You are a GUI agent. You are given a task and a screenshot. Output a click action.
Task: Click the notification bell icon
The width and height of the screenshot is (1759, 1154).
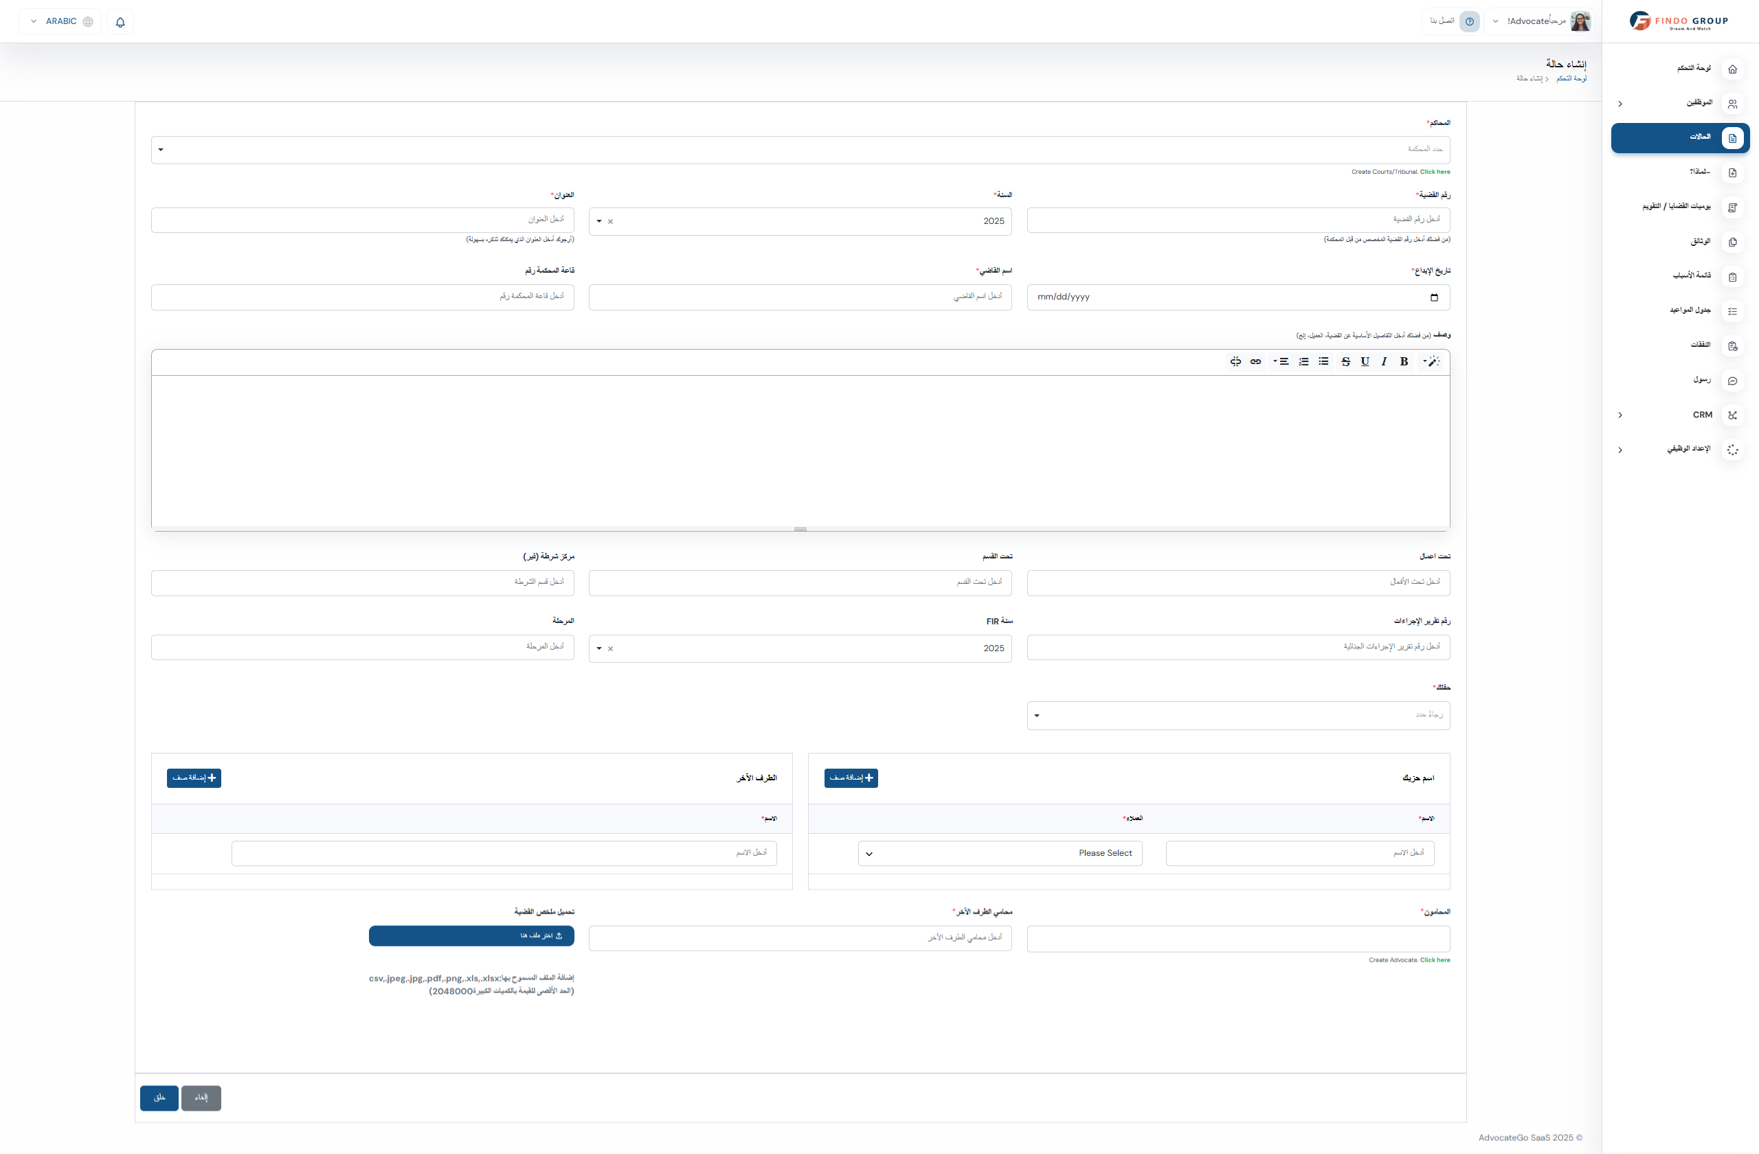pos(120,21)
